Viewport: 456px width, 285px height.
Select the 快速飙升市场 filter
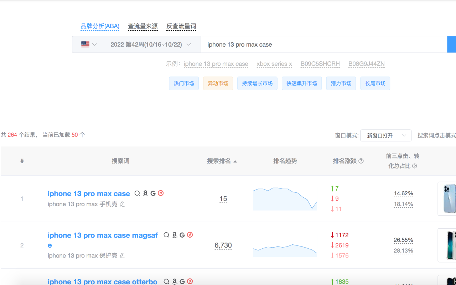point(302,83)
